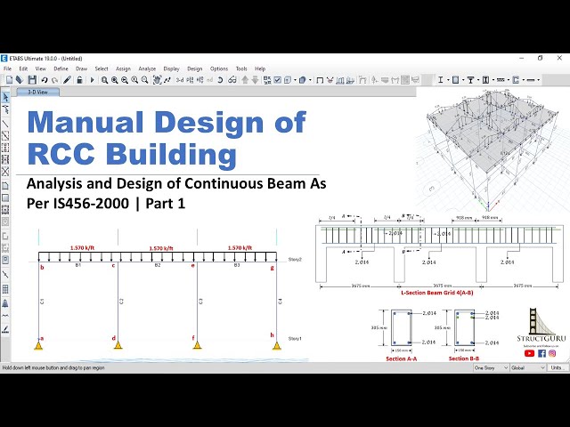Screen dimensions: 570x427
Task: Select Draw Rectangular Floor tool
Action: click(5, 198)
